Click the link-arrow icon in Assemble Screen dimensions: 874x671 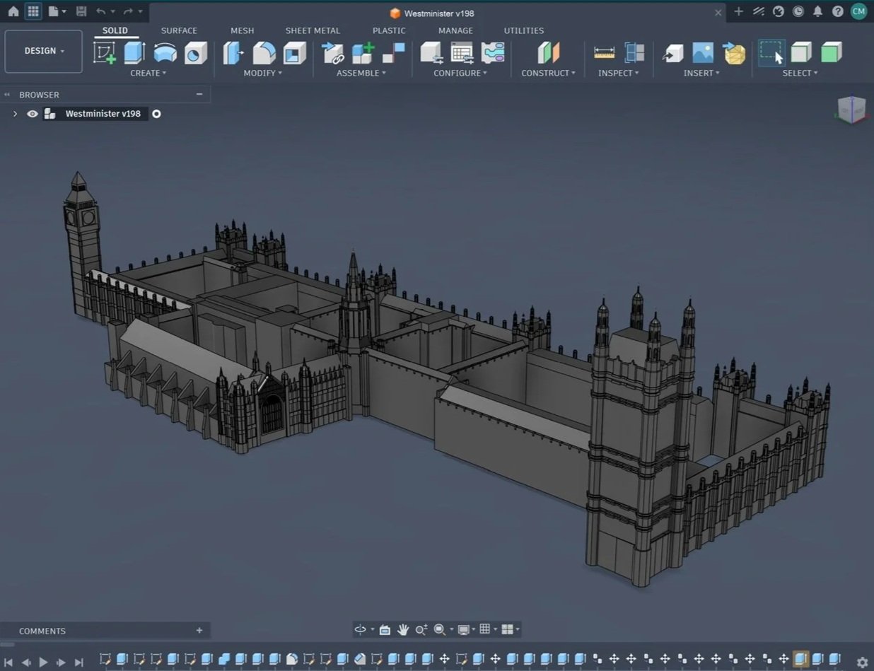332,53
